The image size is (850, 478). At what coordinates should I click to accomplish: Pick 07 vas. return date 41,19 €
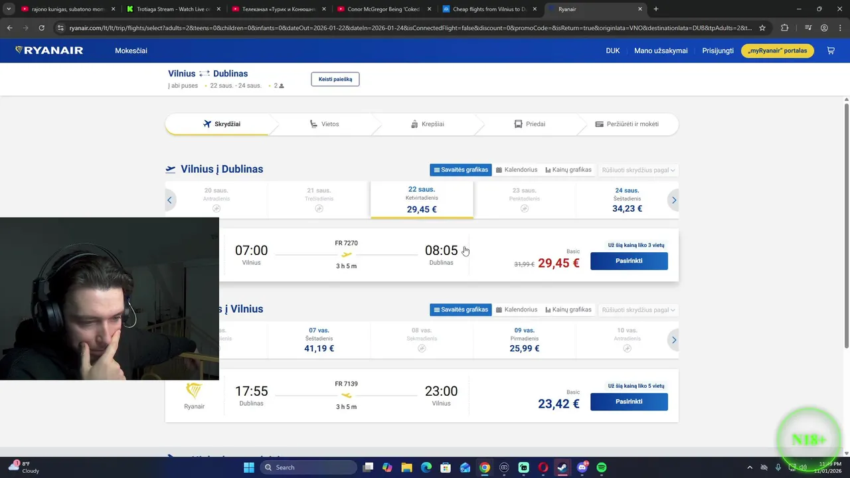[319, 340]
